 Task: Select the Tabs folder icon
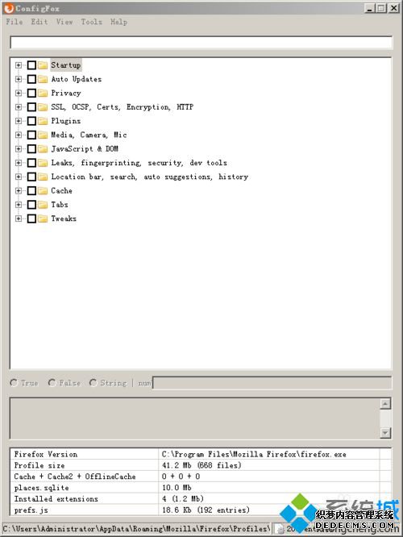click(43, 205)
